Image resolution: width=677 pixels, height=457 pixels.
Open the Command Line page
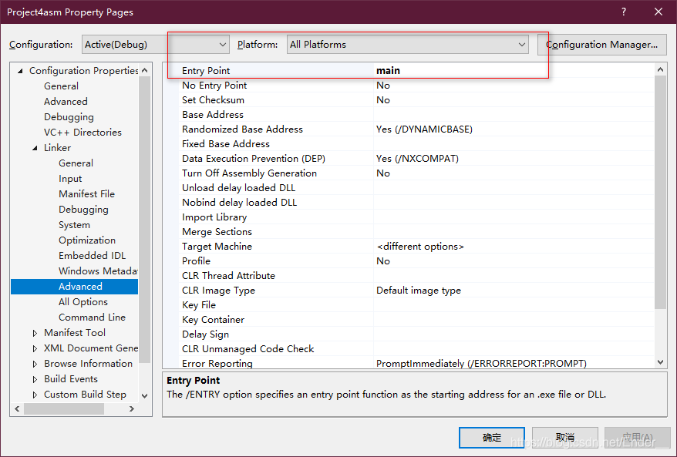[x=92, y=318]
